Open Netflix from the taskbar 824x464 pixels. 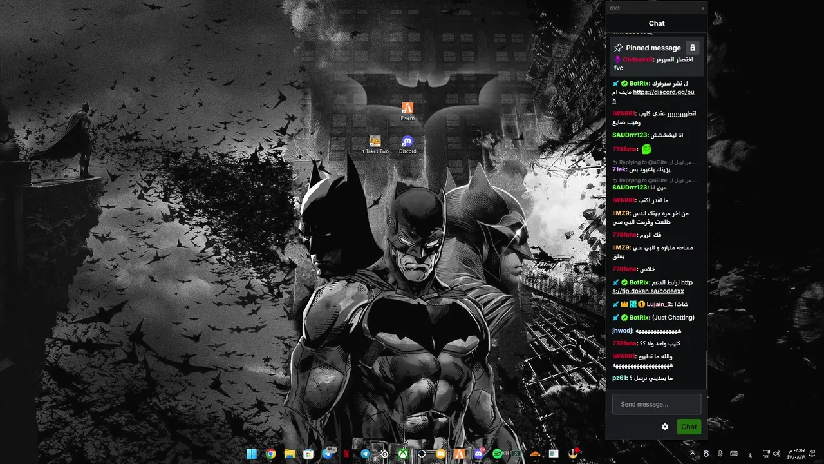point(346,454)
